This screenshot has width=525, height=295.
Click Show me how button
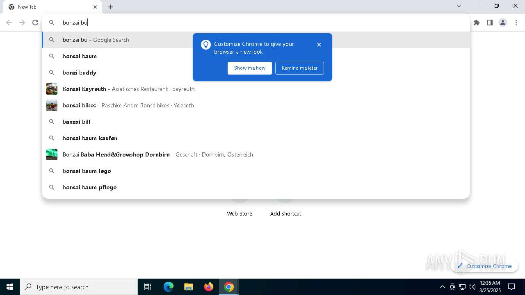point(250,68)
